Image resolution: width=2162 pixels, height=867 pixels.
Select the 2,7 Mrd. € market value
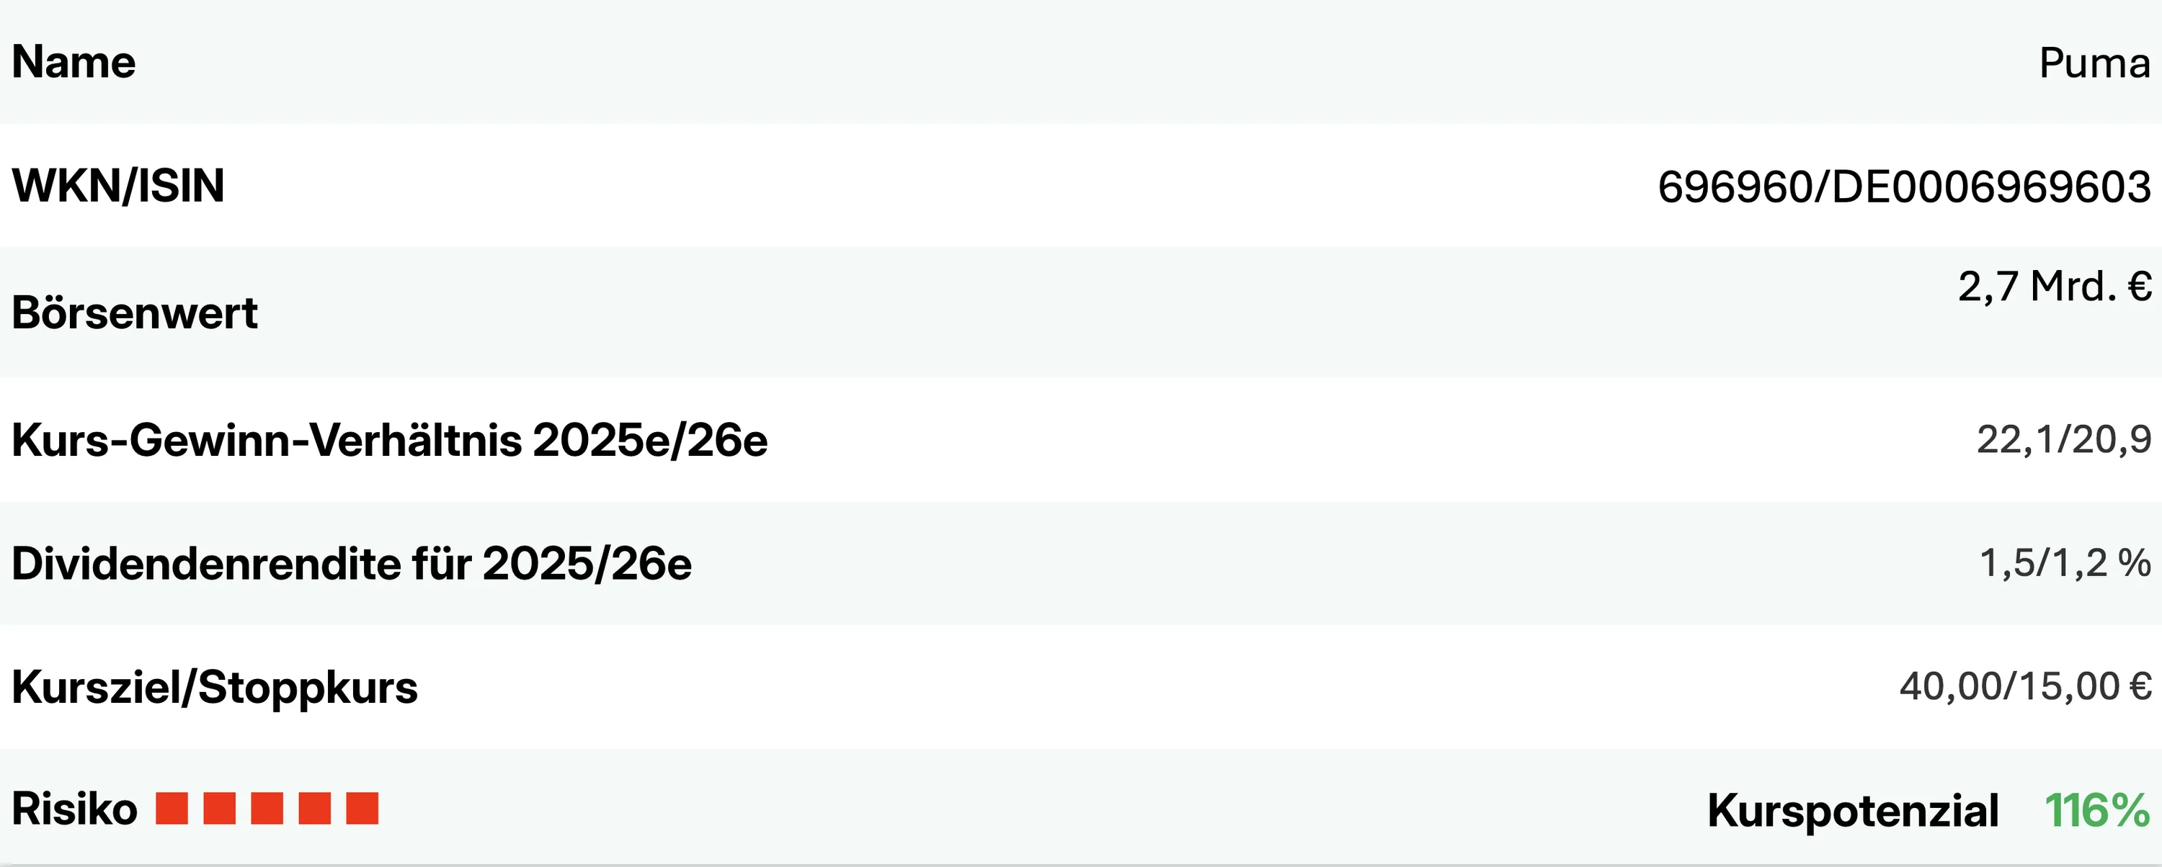pyautogui.click(x=2054, y=286)
